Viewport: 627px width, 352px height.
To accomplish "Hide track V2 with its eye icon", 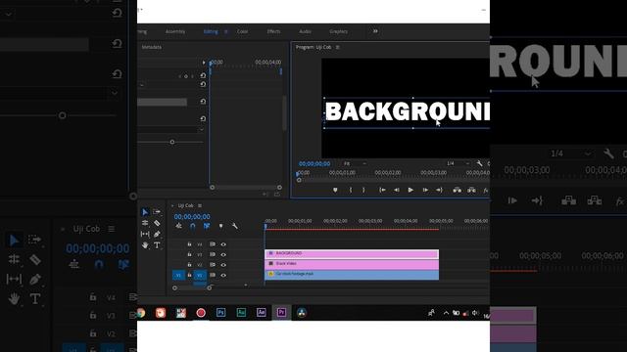I will coord(223,265).
